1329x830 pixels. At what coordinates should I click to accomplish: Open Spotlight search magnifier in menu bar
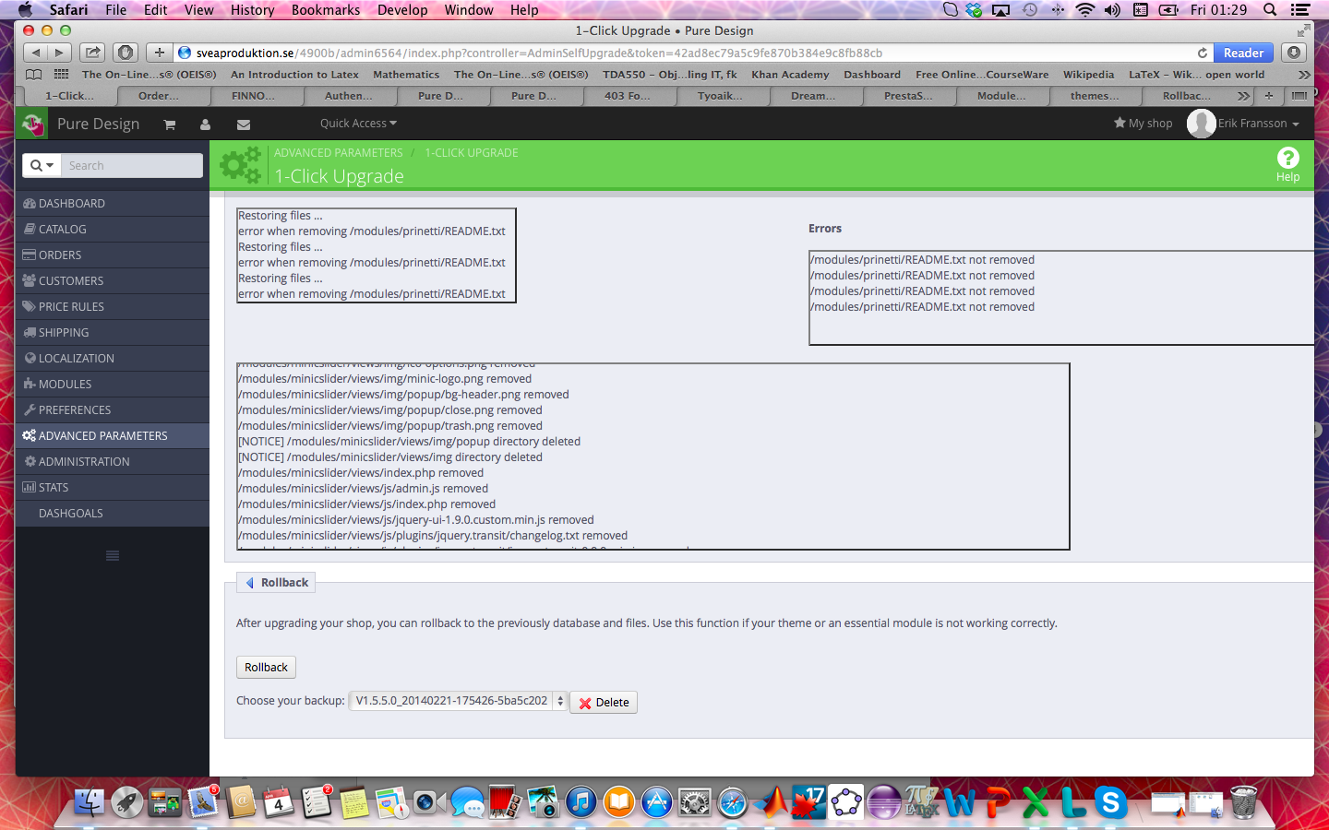1270,10
